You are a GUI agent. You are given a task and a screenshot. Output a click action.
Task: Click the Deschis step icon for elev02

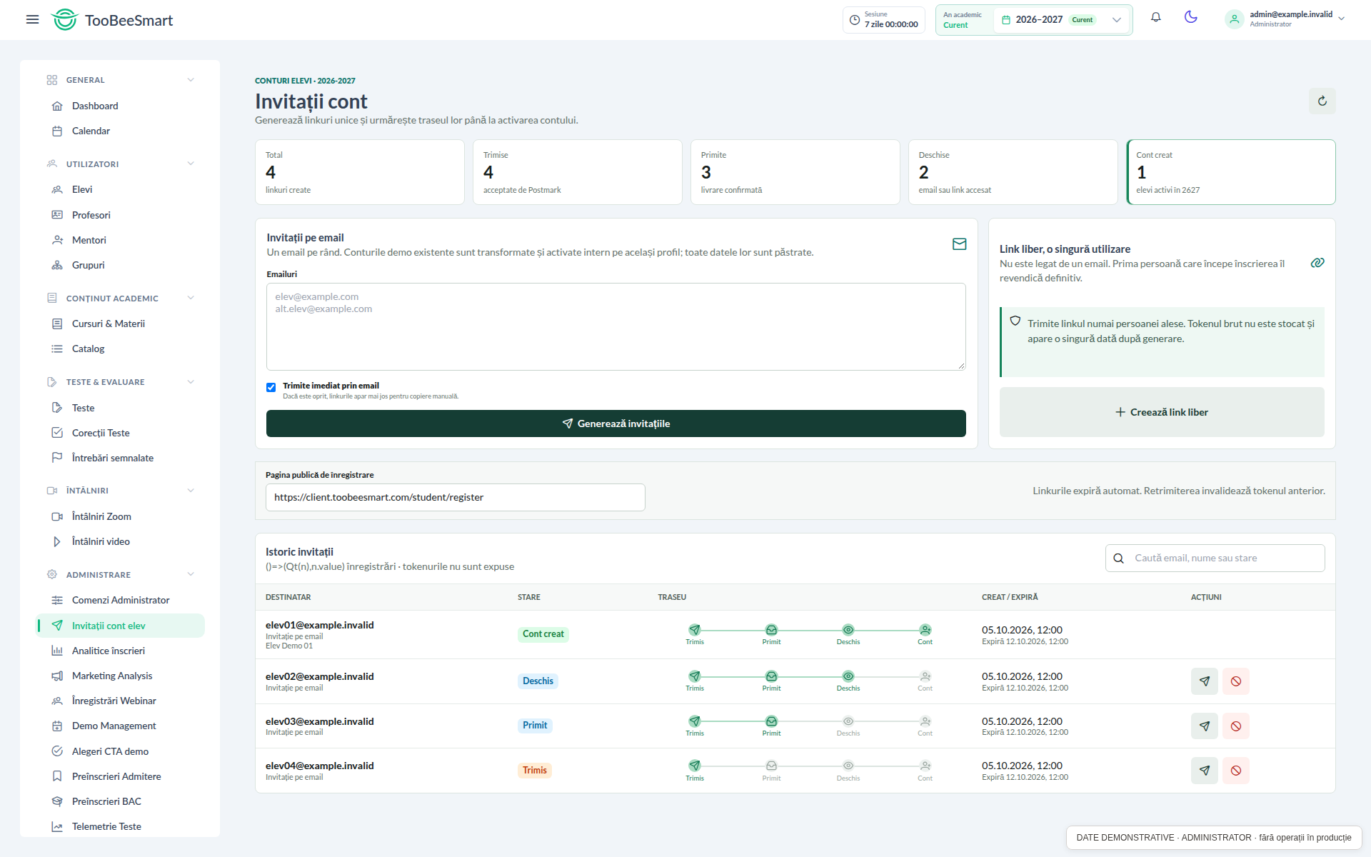[x=848, y=676]
